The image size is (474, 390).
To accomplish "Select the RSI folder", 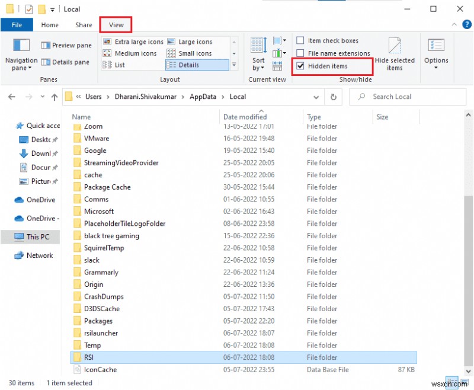I will pyautogui.click(x=244, y=357).
